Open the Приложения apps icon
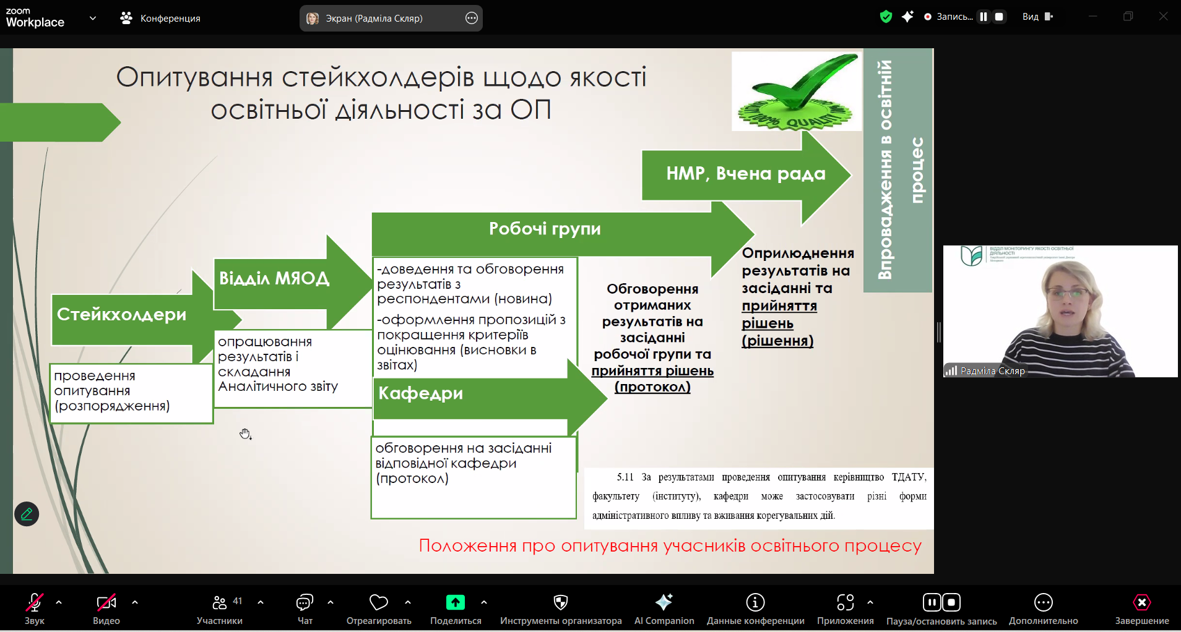Image resolution: width=1181 pixels, height=632 pixels. (846, 602)
